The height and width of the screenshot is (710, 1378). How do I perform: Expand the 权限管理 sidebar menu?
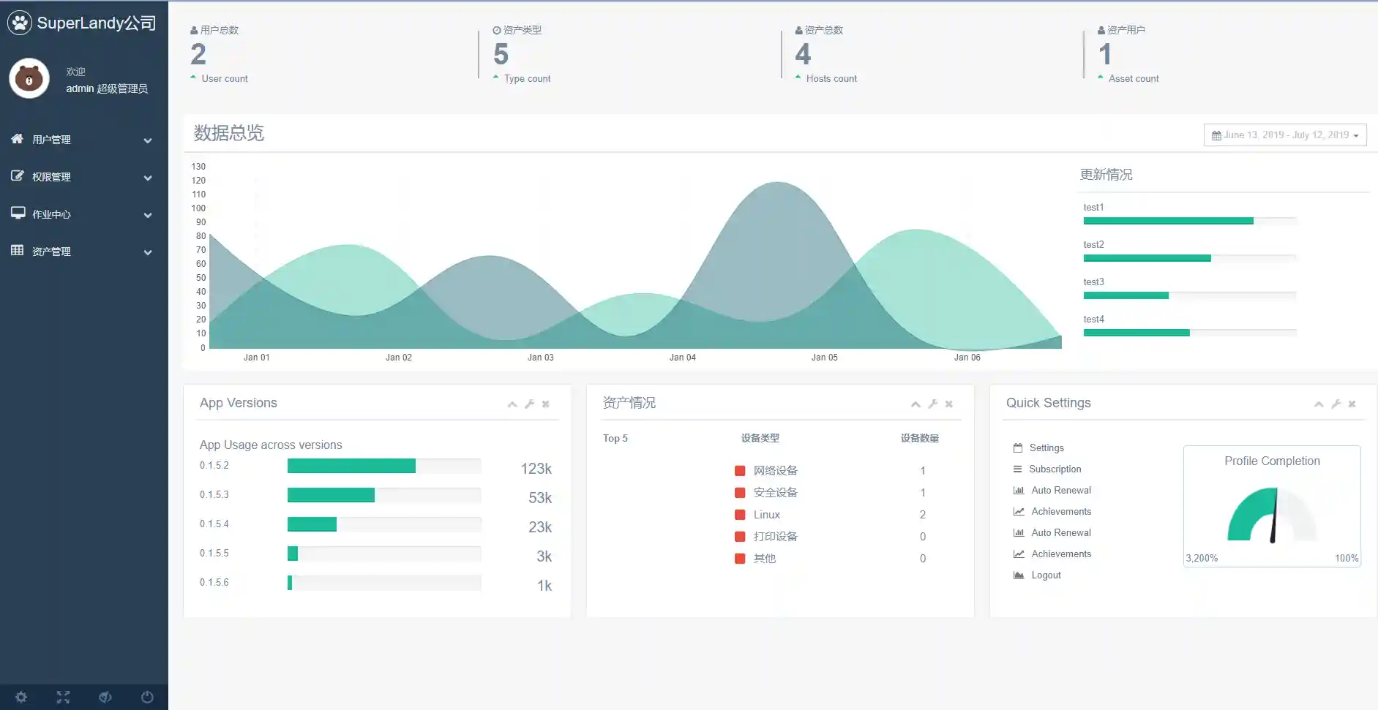(x=82, y=177)
